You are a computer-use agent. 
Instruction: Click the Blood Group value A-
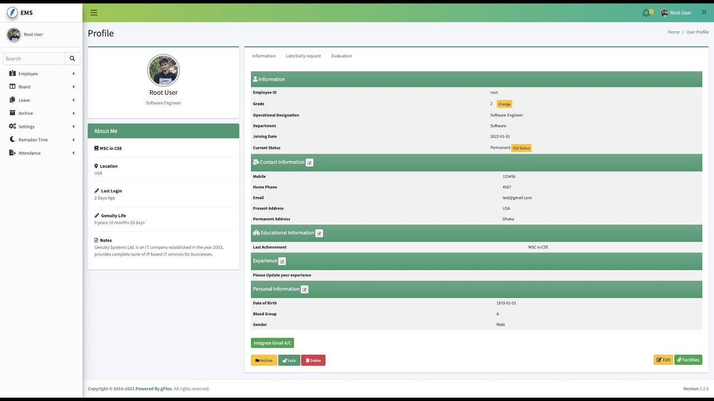[498, 314]
